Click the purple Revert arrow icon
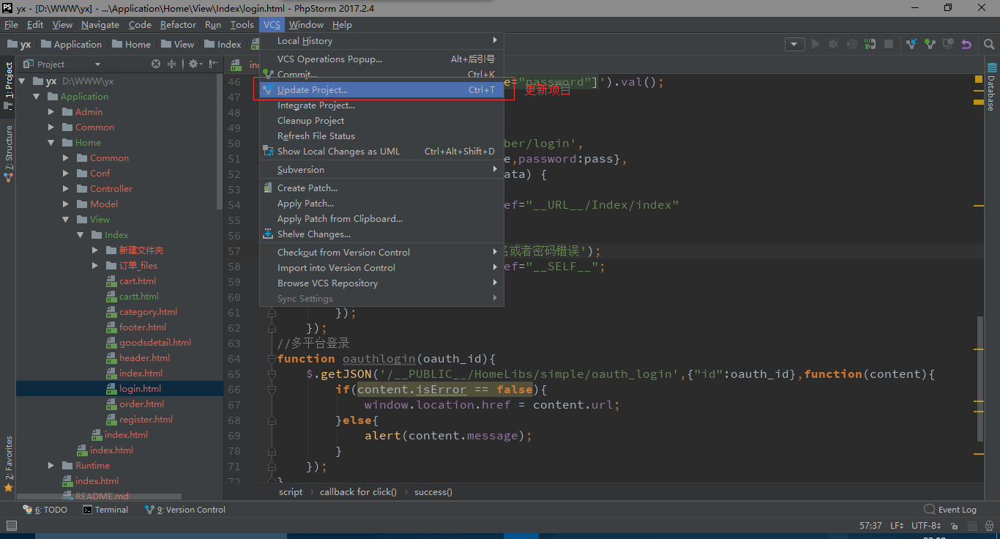The height and width of the screenshot is (539, 1000). [x=966, y=44]
